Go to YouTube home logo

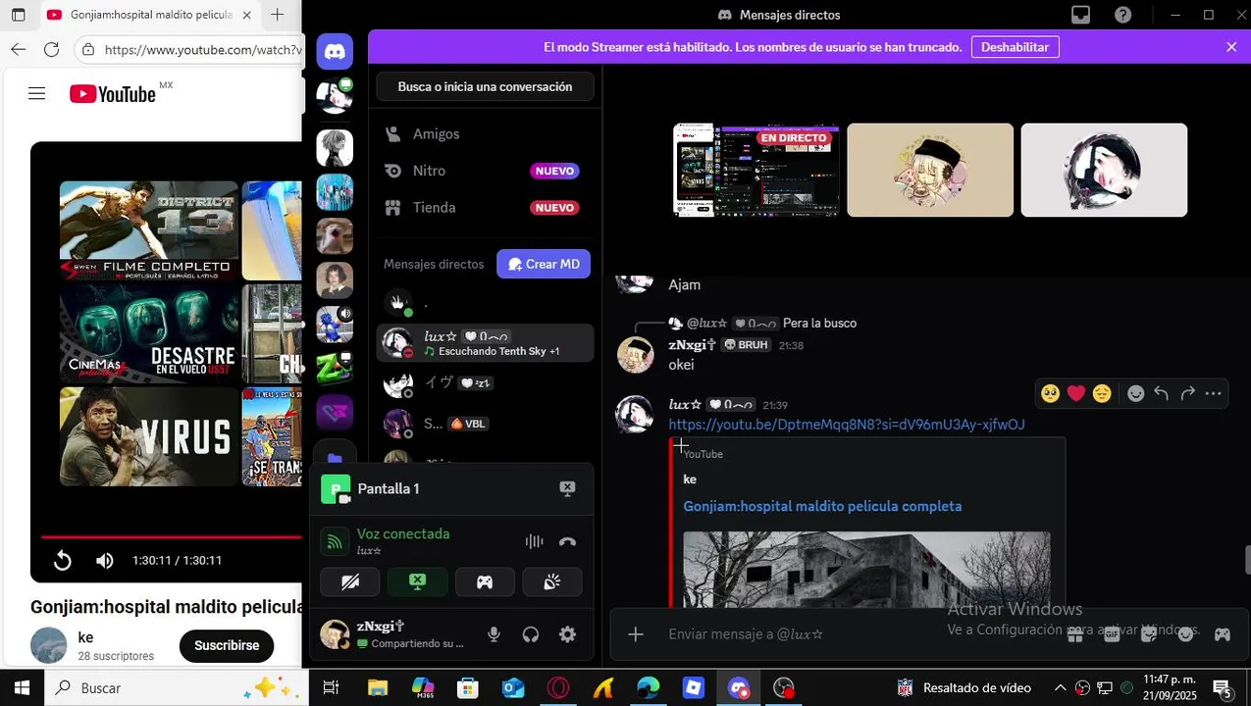[x=113, y=94]
